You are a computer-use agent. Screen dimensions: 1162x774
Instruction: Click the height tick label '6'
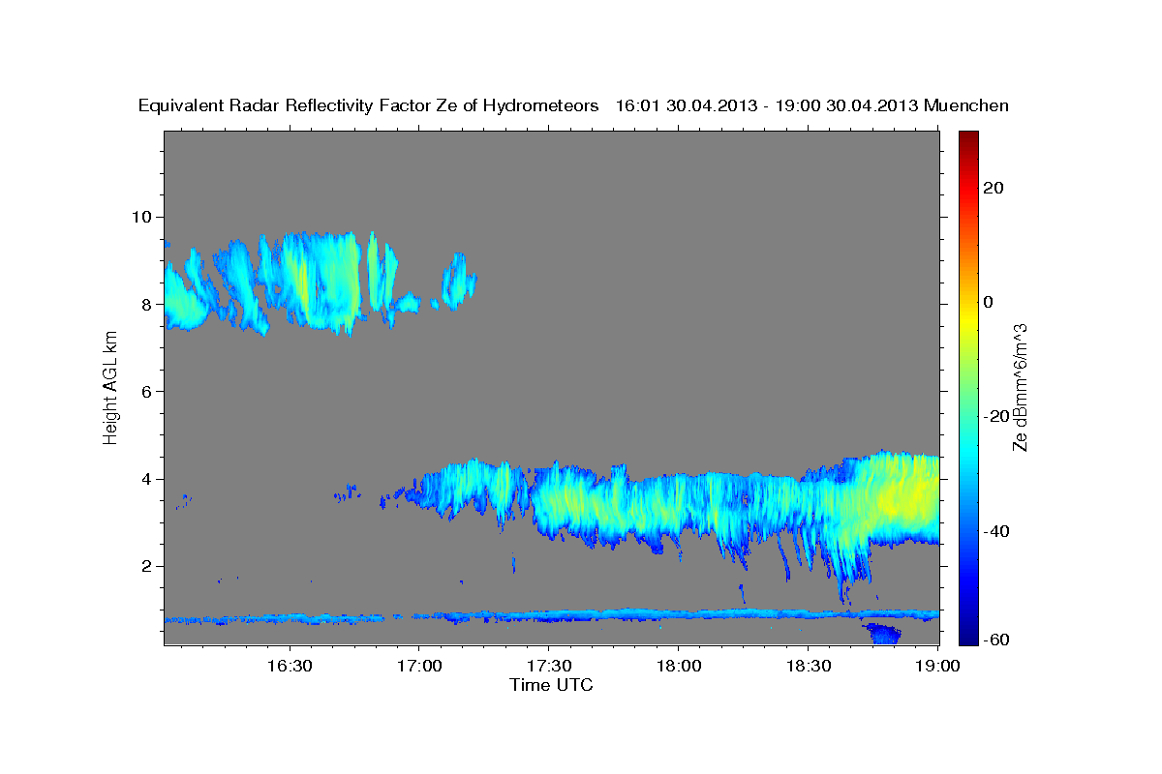pos(148,391)
